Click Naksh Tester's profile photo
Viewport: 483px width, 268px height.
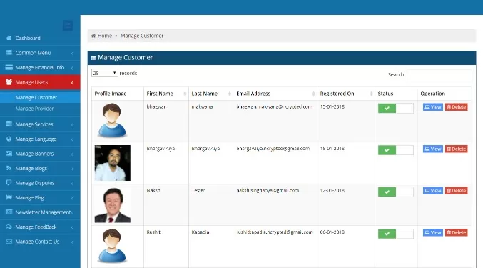tap(113, 205)
